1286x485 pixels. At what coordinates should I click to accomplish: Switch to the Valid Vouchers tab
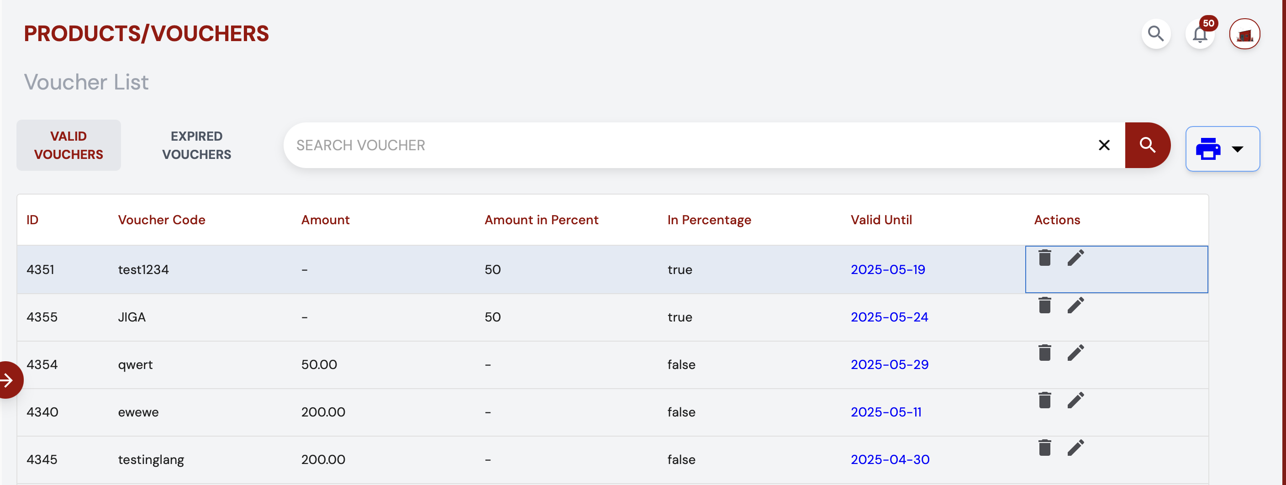click(69, 145)
